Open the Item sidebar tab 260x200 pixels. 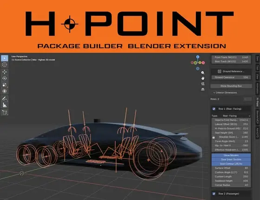pyautogui.click(x=257, y=59)
